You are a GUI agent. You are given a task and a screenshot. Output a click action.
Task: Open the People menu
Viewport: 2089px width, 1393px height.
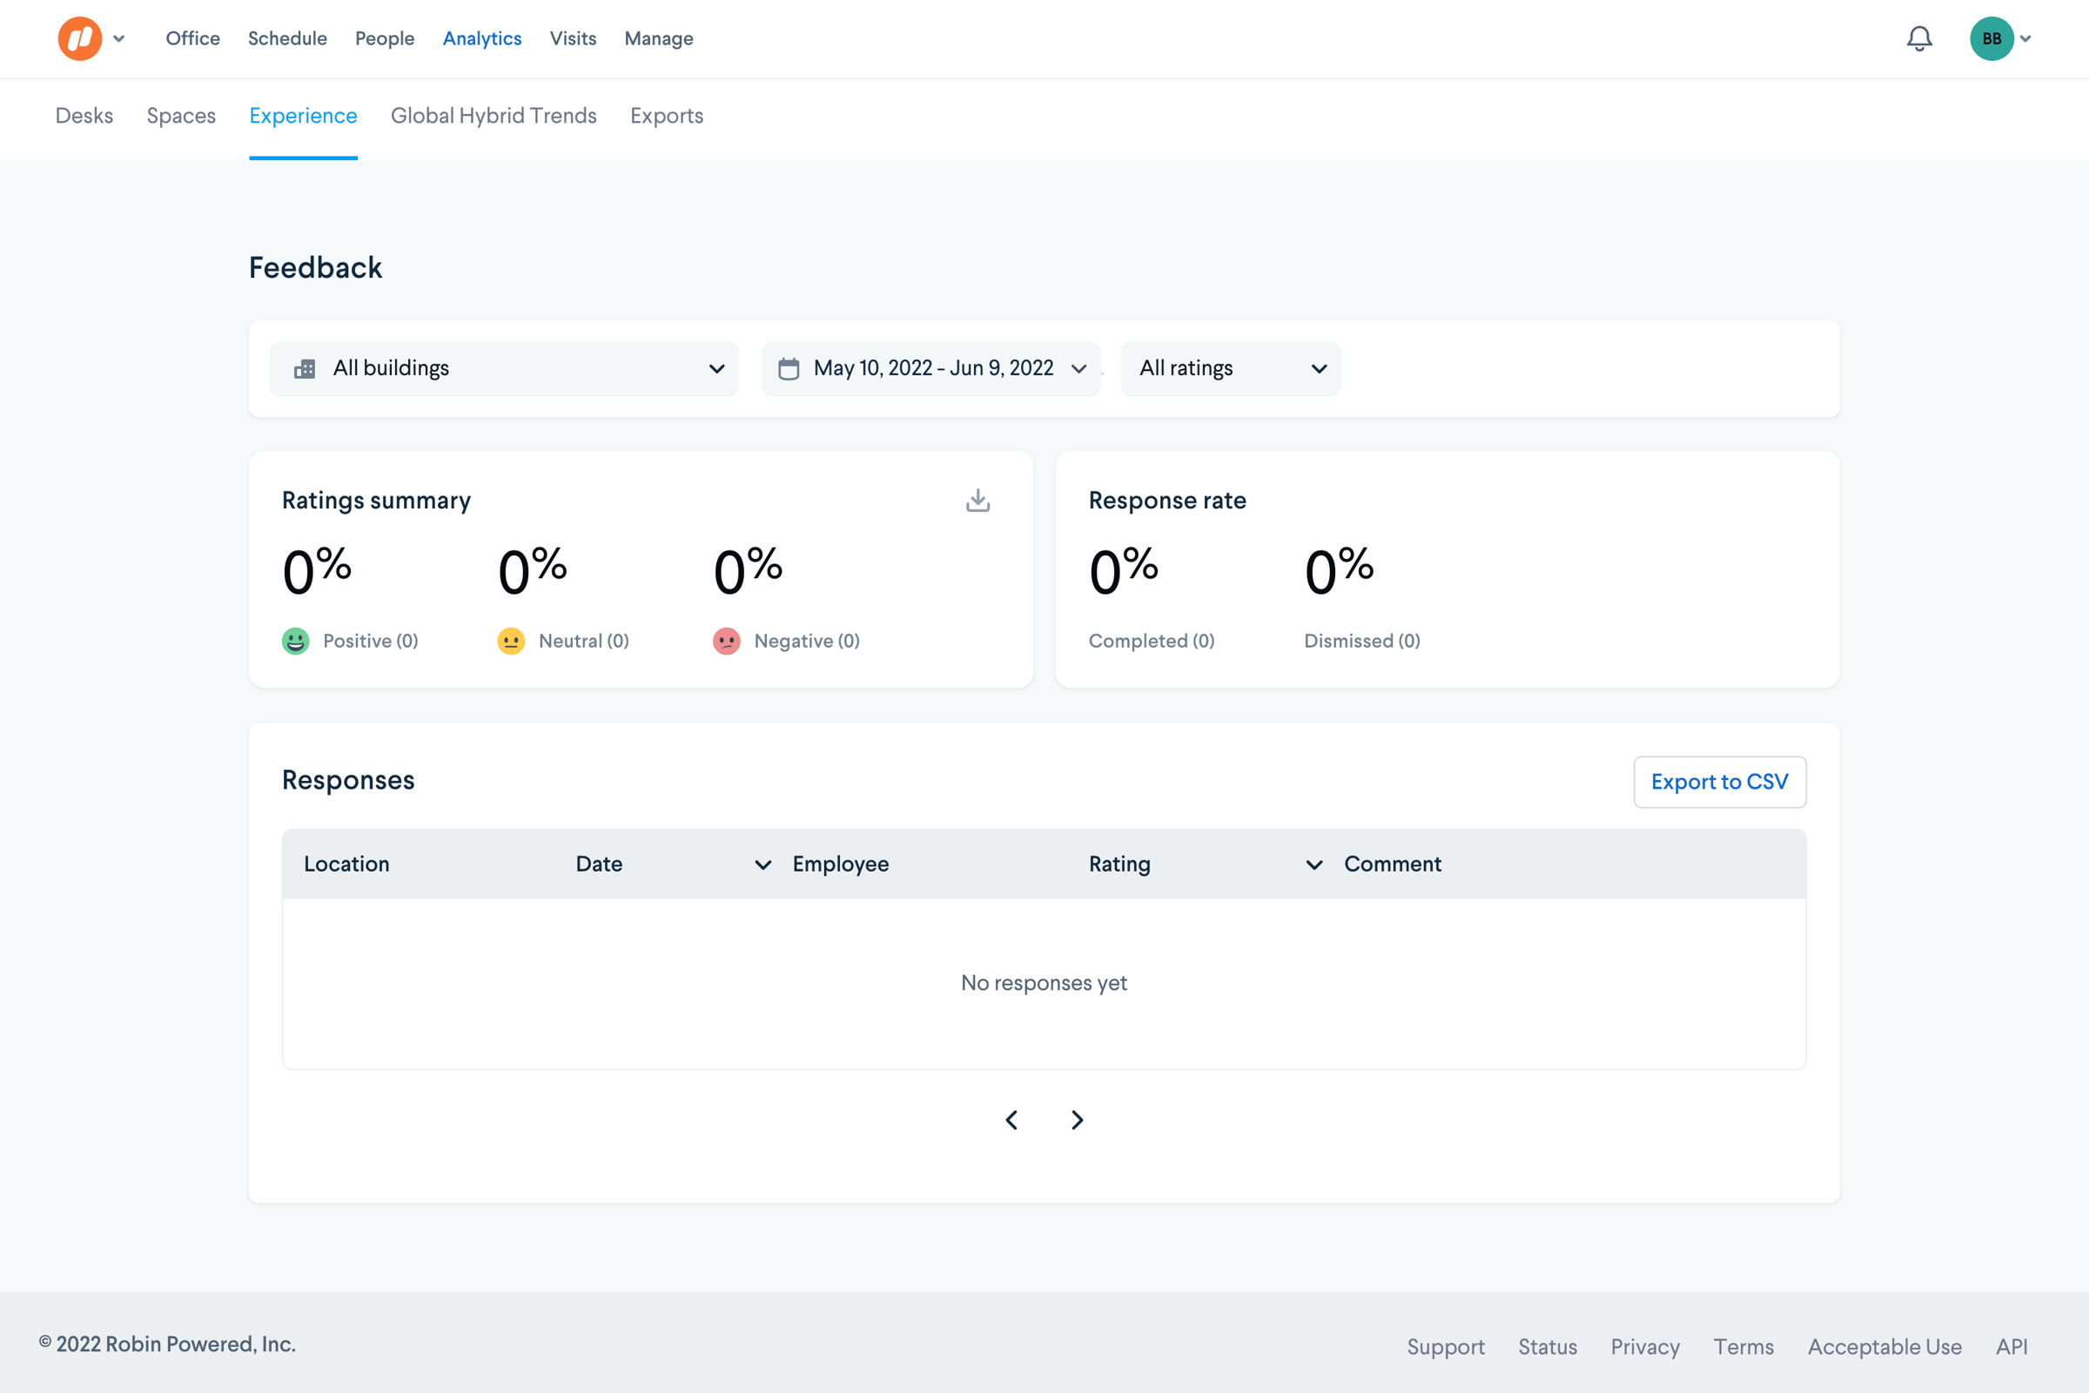click(x=385, y=38)
